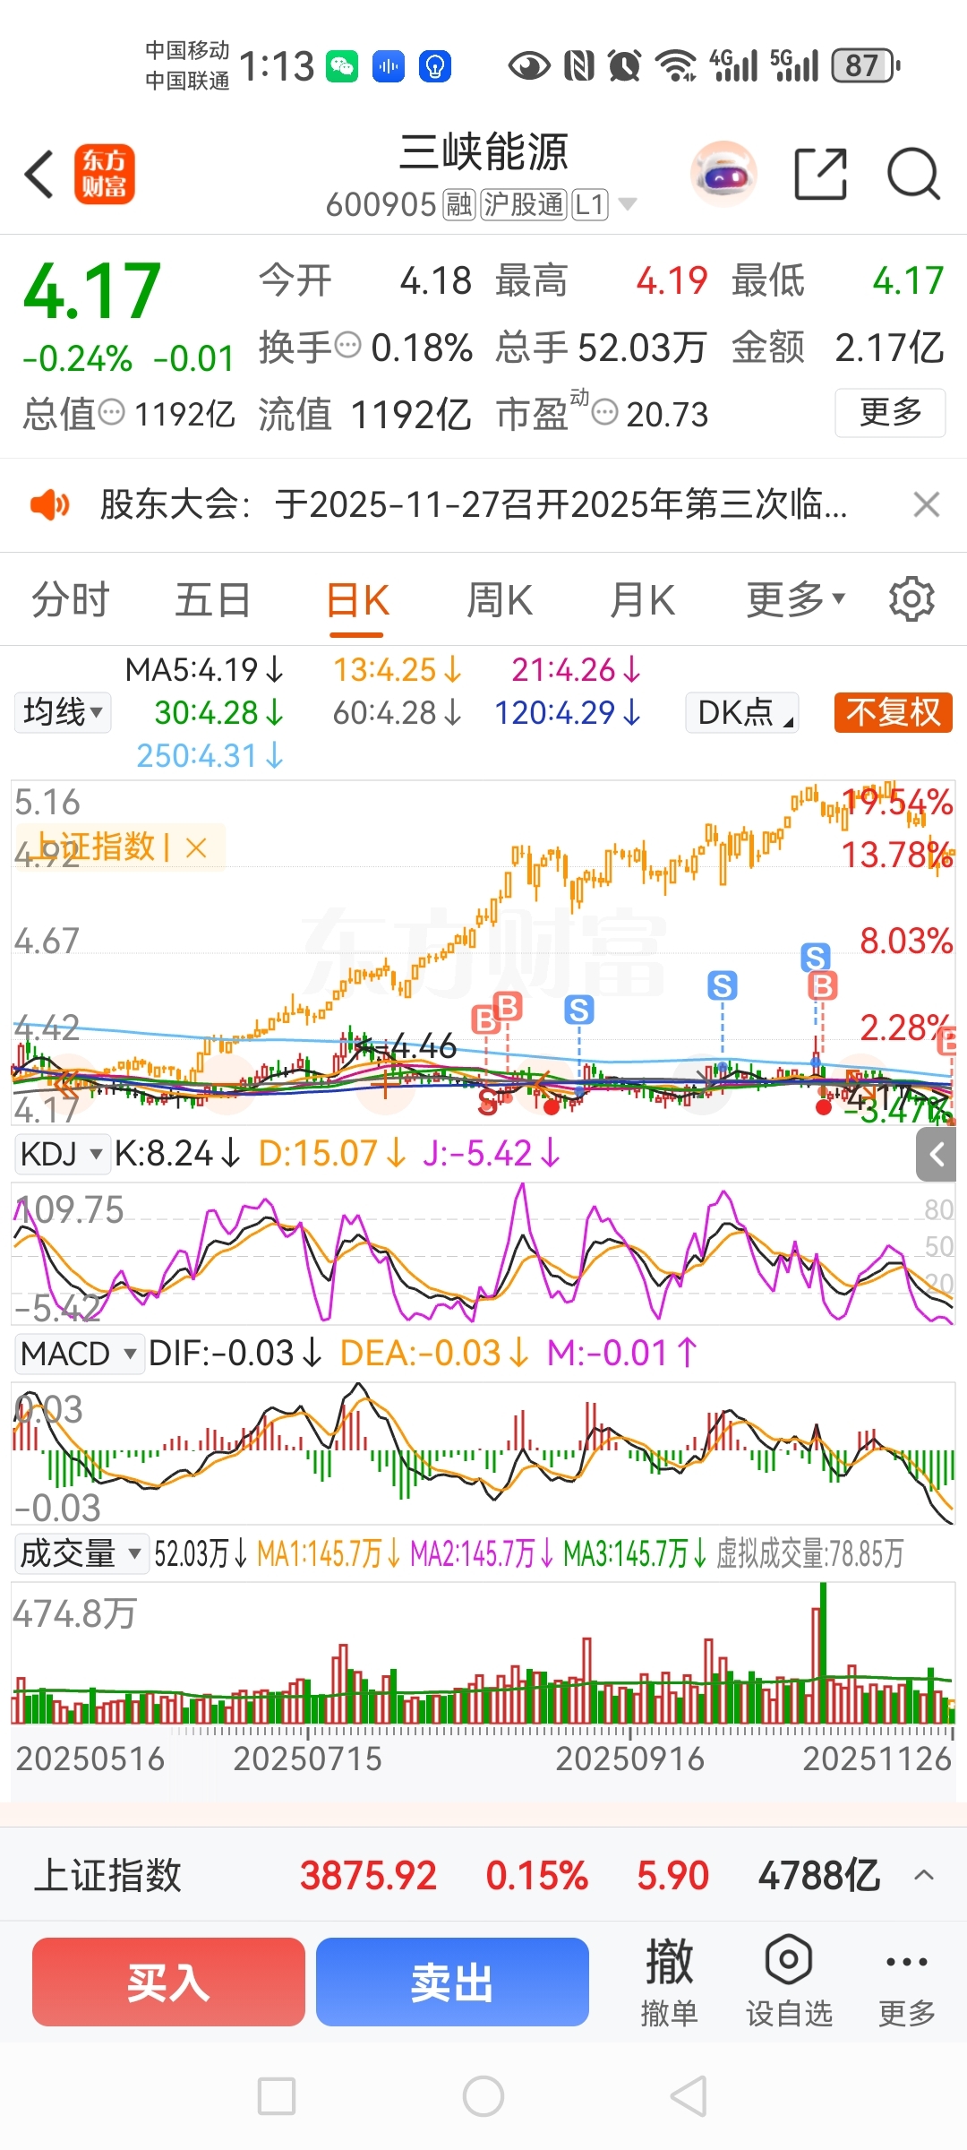Open the 上证指数 index bar

(x=483, y=1875)
